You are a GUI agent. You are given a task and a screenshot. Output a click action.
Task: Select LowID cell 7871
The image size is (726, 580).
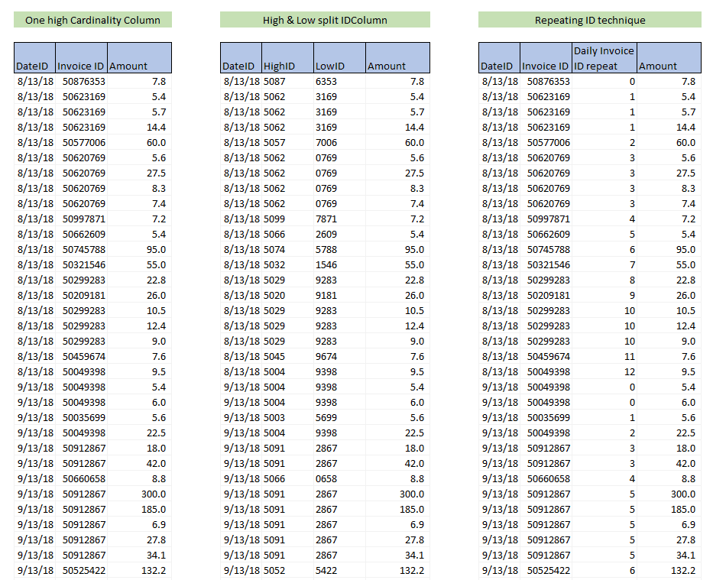tap(339, 219)
